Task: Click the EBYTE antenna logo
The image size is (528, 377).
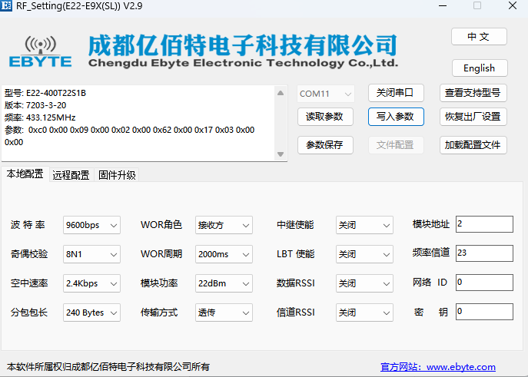Action: [41, 51]
